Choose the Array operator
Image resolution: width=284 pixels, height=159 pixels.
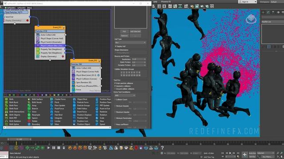(x=34, y=106)
